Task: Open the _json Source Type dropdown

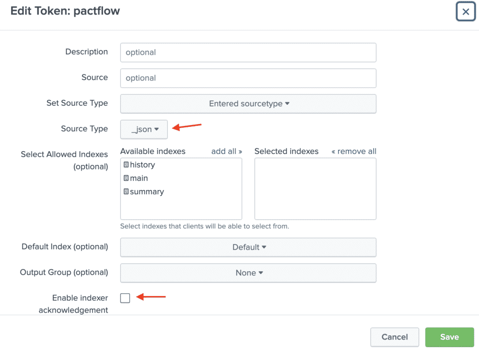Action: click(x=144, y=129)
